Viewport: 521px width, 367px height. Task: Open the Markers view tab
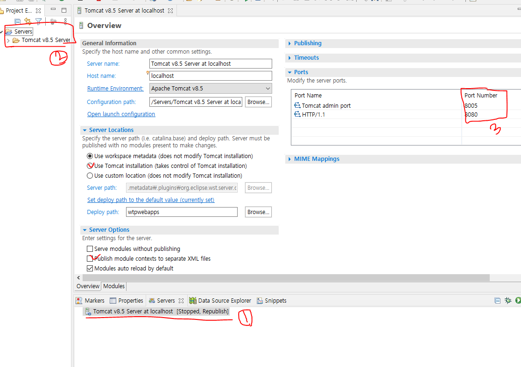click(x=91, y=301)
